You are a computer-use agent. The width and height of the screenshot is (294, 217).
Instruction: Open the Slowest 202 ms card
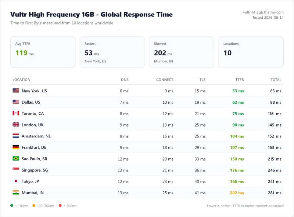182,52
